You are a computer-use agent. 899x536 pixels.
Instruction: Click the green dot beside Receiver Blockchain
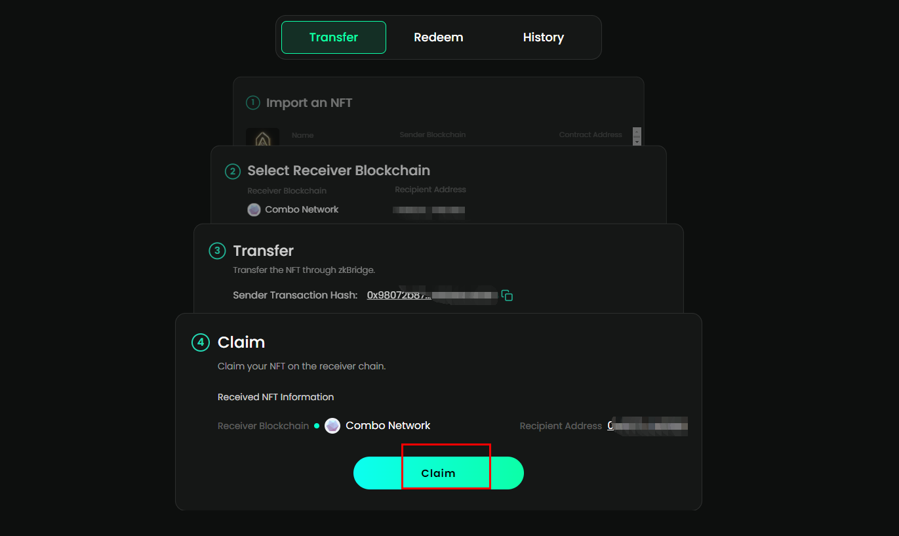(x=317, y=426)
